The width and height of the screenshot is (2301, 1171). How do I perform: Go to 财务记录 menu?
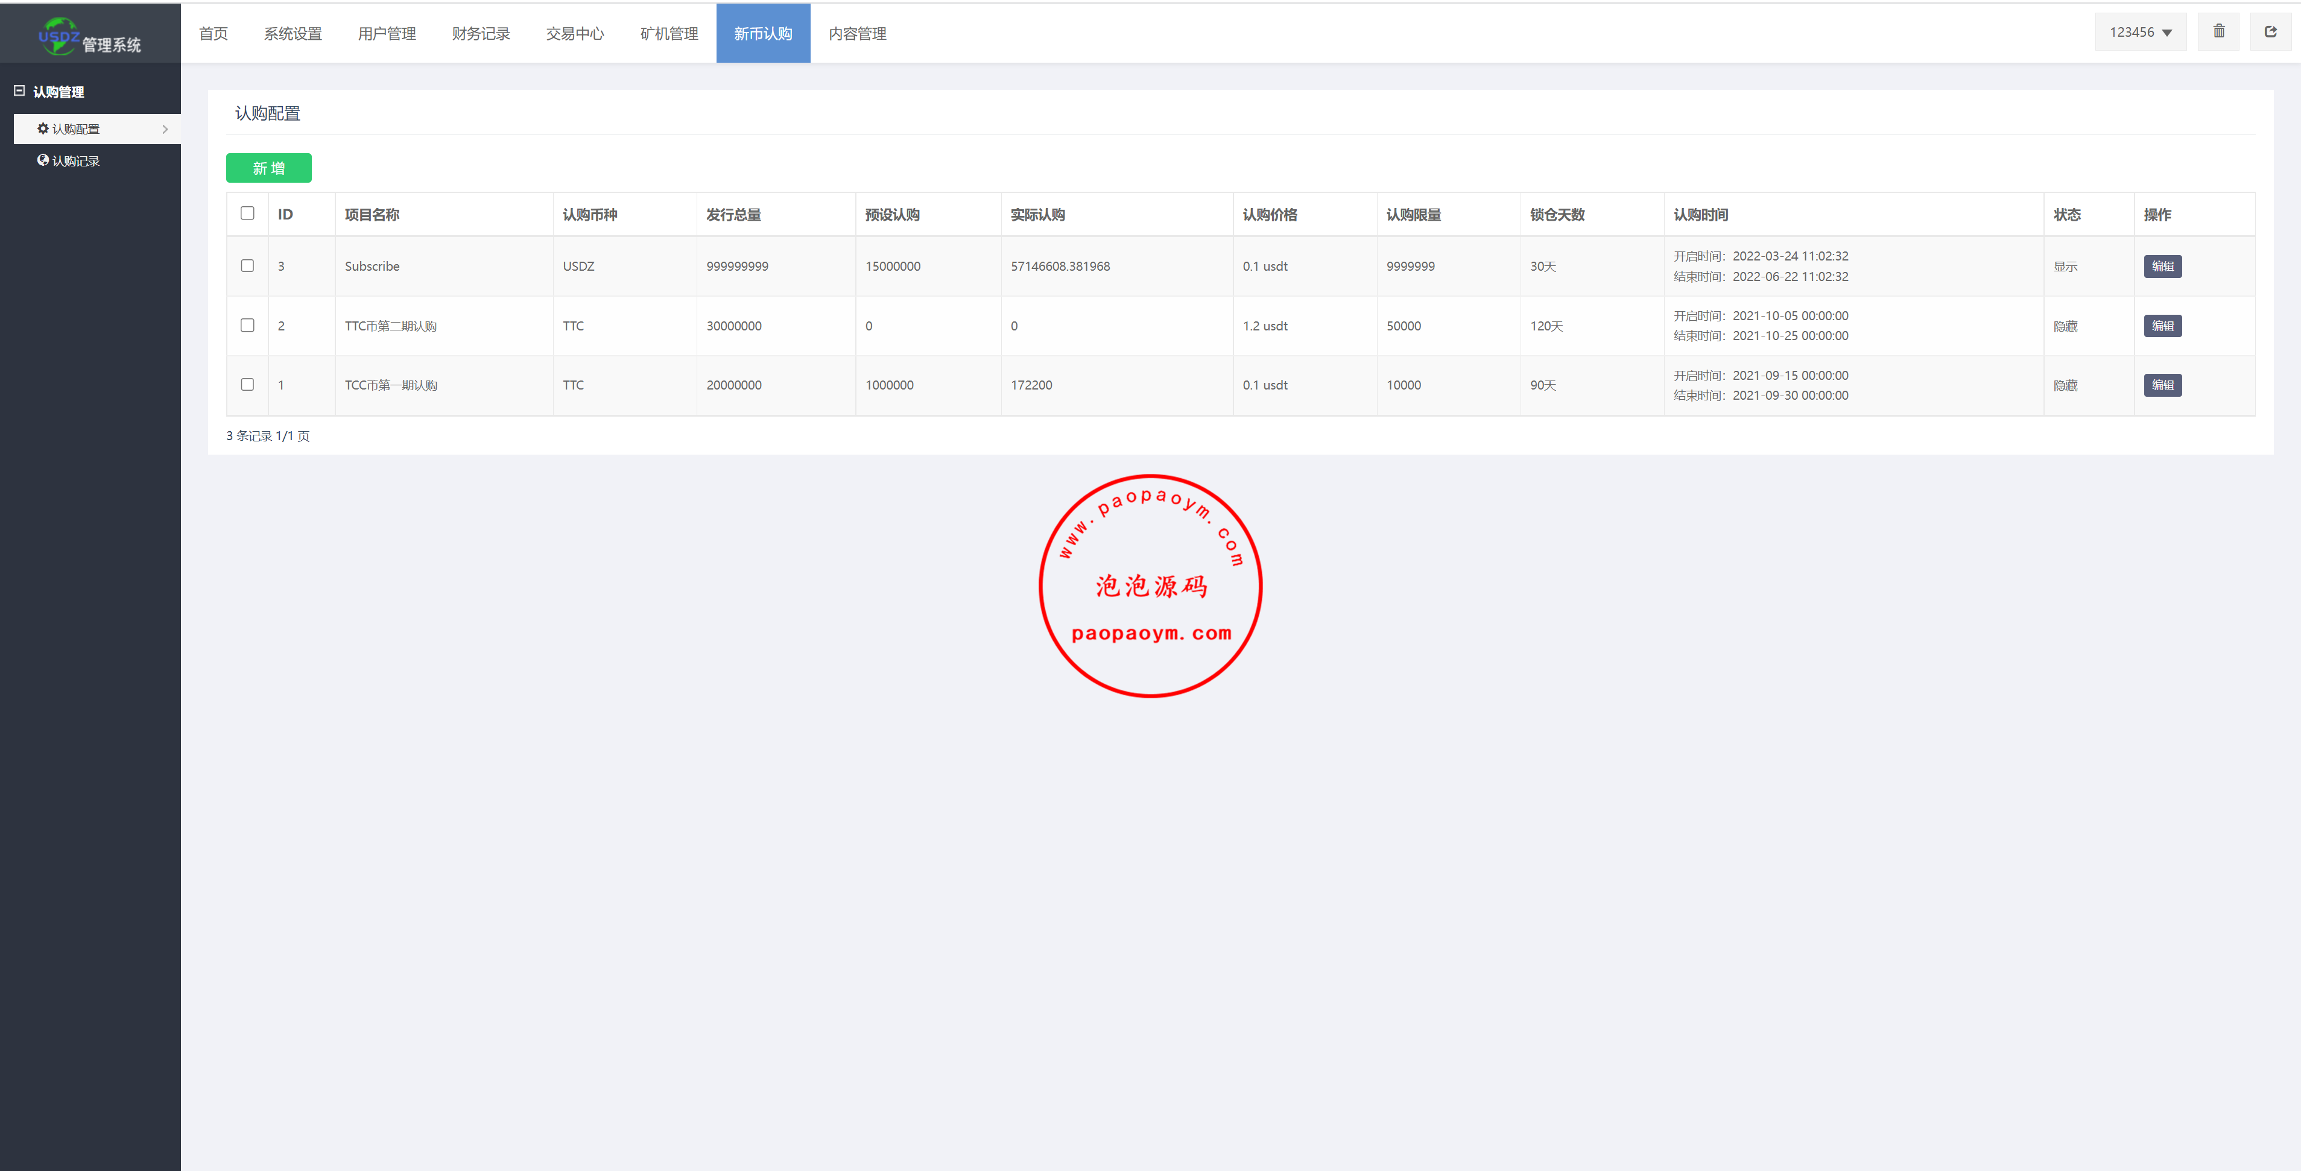[x=481, y=34]
